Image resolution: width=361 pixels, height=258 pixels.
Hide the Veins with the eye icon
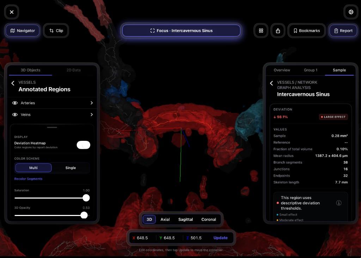[x=15, y=115]
